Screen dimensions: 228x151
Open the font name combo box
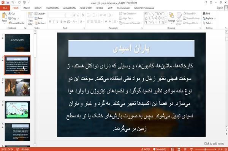(x=57, y=15)
